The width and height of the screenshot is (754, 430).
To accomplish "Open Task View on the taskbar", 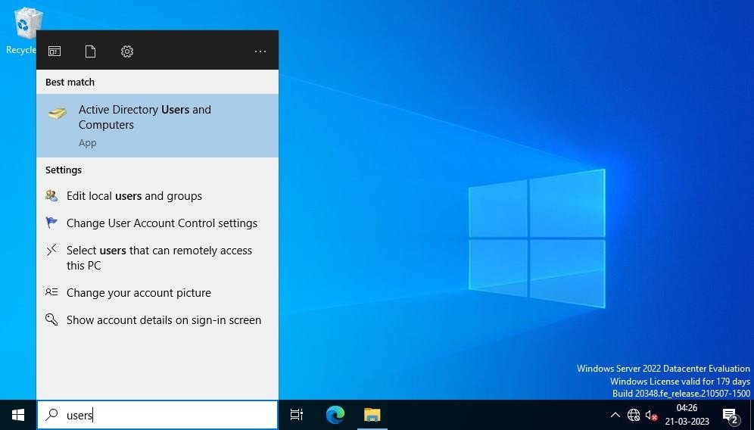I will [x=297, y=415].
